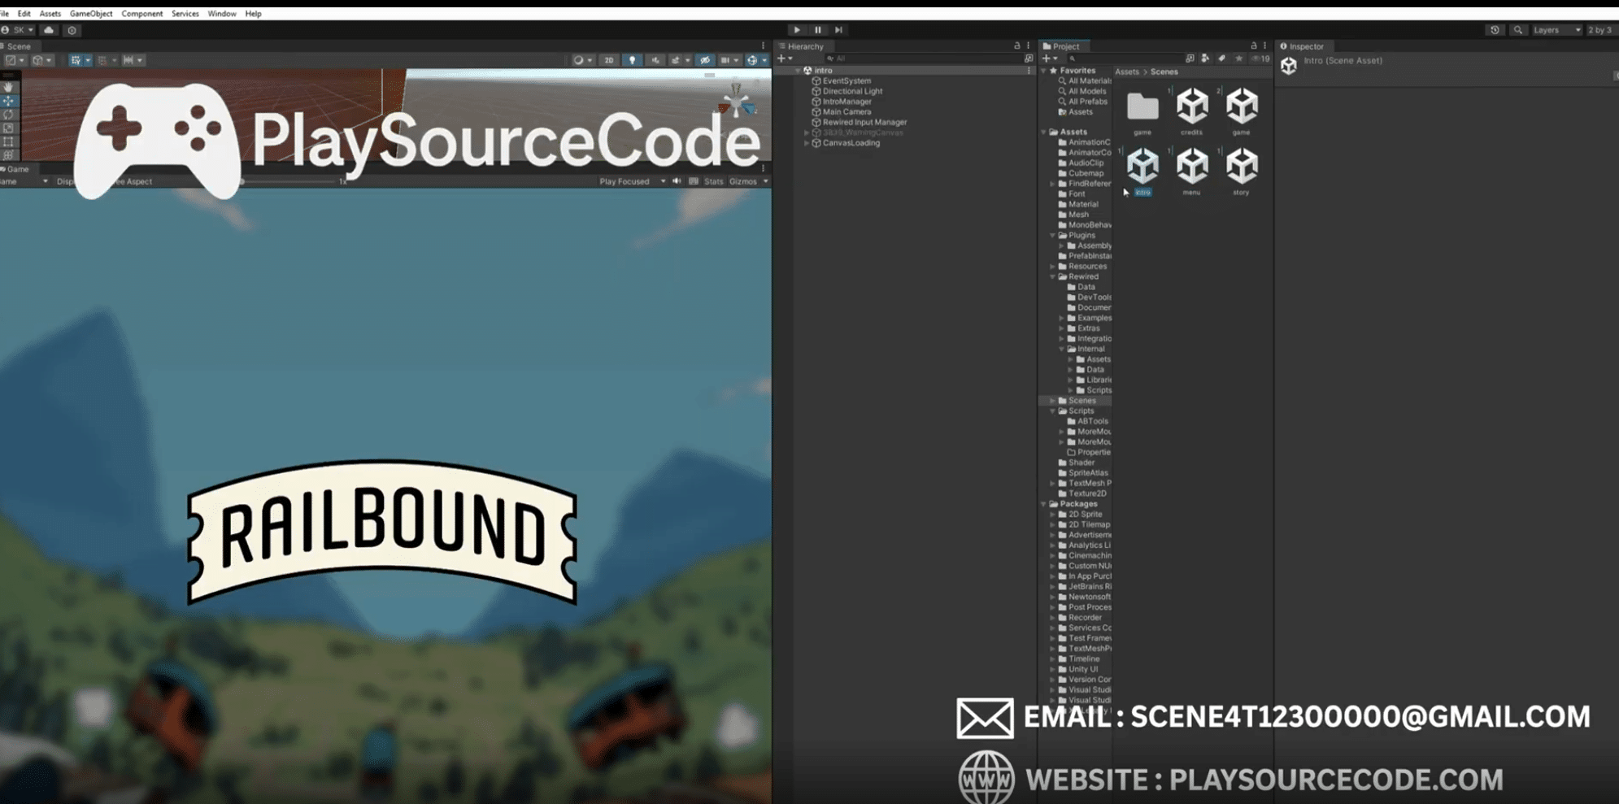The image size is (1619, 804).
Task: Collapse the Packages tree section
Action: coord(1044,504)
